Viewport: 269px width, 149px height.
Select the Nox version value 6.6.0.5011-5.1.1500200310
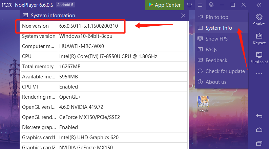coord(88,26)
